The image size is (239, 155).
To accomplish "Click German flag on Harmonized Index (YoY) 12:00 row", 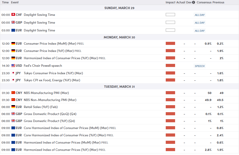I will coord(13,58).
